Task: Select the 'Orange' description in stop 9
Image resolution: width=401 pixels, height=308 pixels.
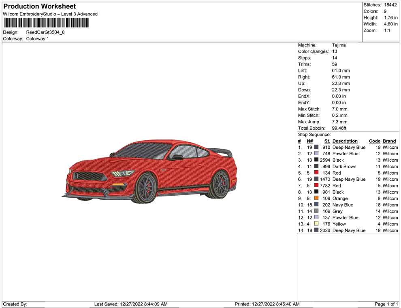Action: pyautogui.click(x=340, y=198)
